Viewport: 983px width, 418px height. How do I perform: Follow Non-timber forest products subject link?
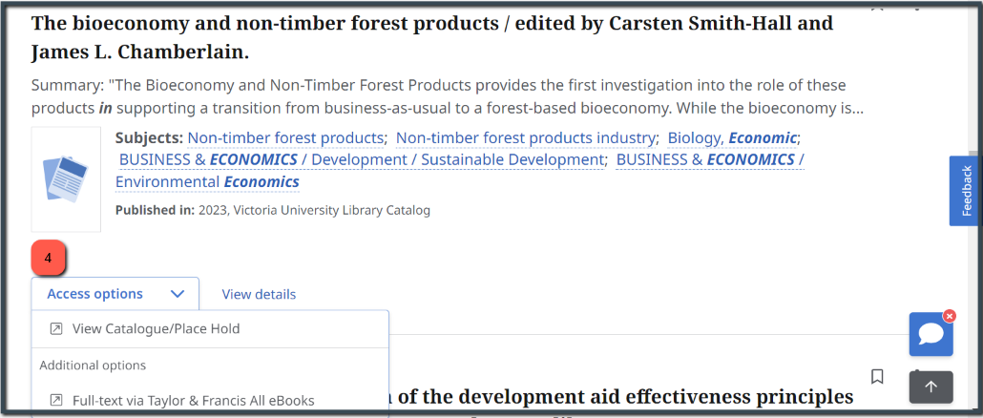coord(285,137)
